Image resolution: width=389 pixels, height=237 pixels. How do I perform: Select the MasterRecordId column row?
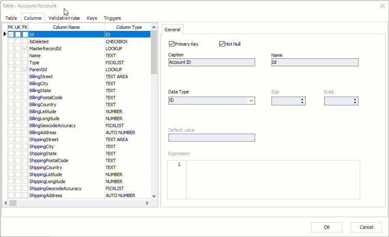coord(79,49)
